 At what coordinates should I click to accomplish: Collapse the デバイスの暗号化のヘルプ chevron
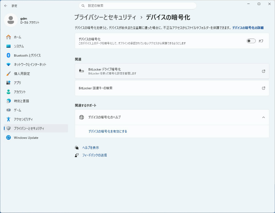click(x=263, y=117)
